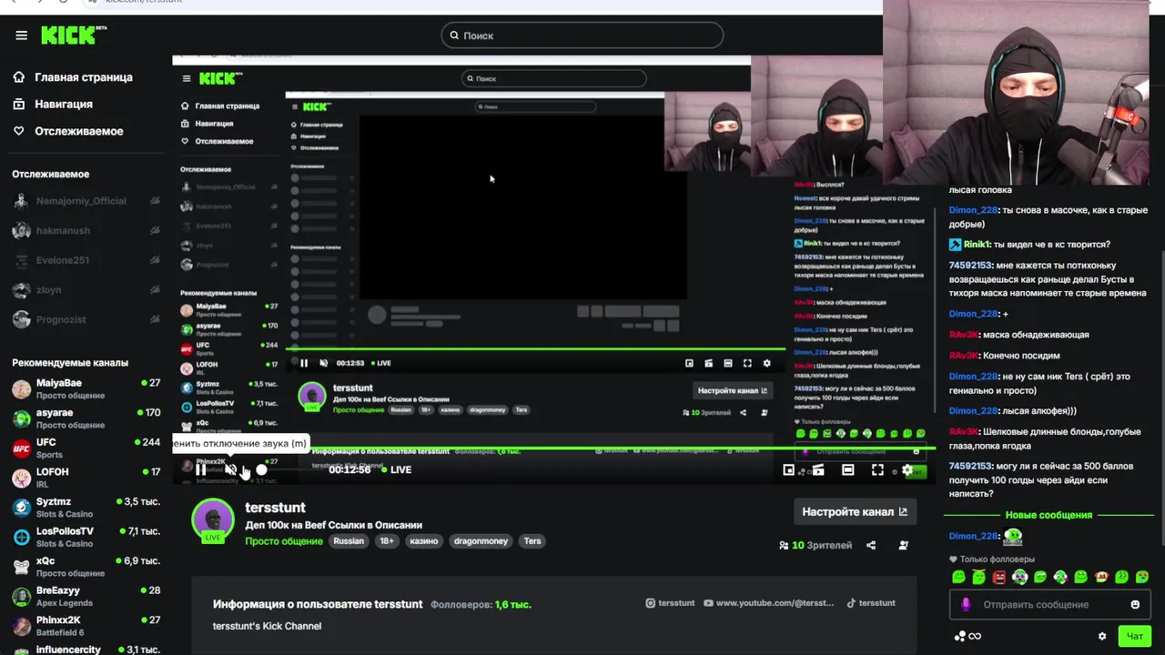Open recommended channel LosPollosTV in the main sidebar

point(86,537)
